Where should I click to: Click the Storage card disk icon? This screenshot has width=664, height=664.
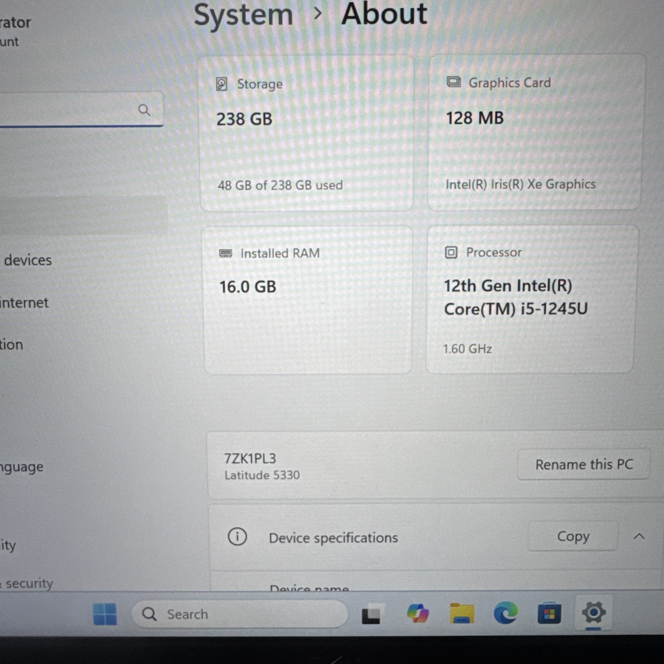click(222, 84)
